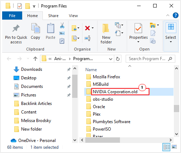Expand the Open dropdown arrow

click(158, 25)
